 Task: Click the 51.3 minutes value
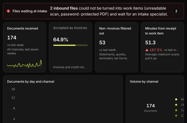coord(150,43)
